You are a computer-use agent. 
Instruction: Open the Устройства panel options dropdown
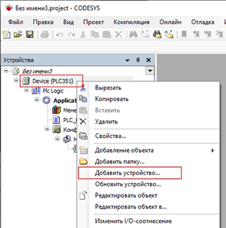(127, 60)
